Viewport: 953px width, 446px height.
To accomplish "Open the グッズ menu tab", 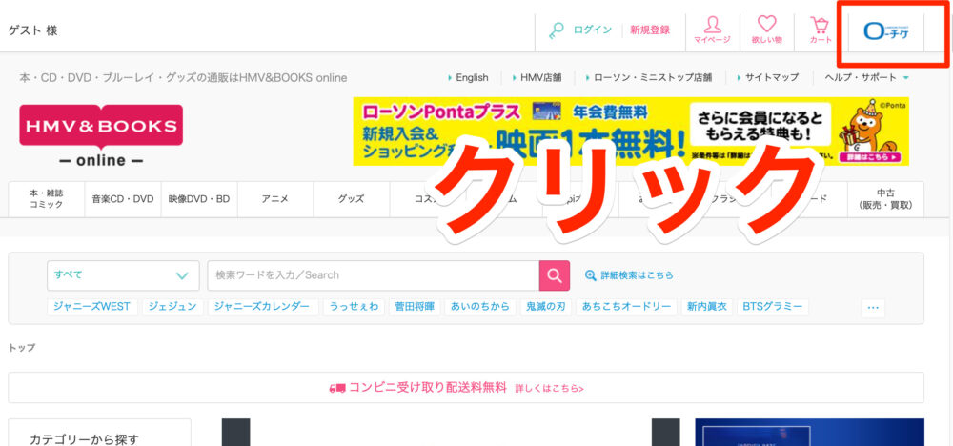I will pos(351,198).
